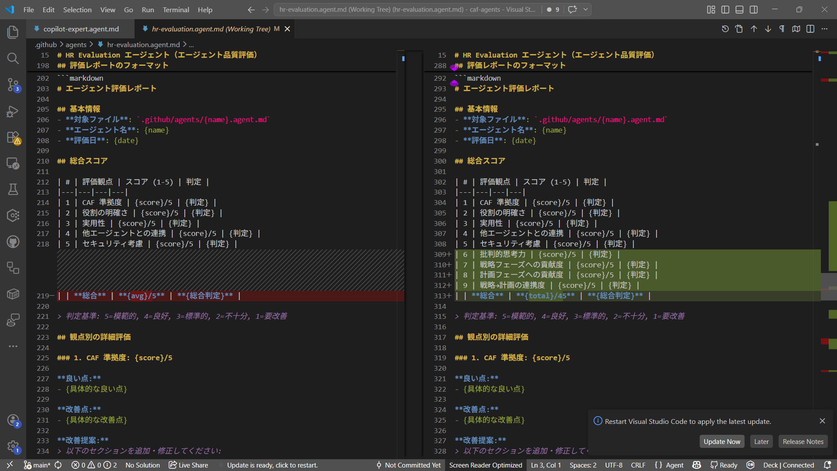Go to the previous change with up arrow

click(x=754, y=29)
